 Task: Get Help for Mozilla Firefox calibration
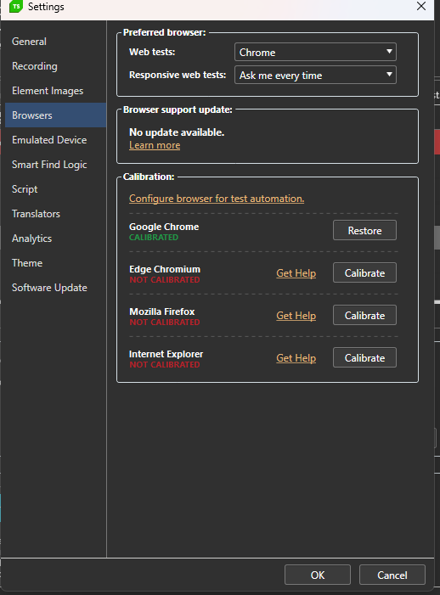(x=296, y=316)
